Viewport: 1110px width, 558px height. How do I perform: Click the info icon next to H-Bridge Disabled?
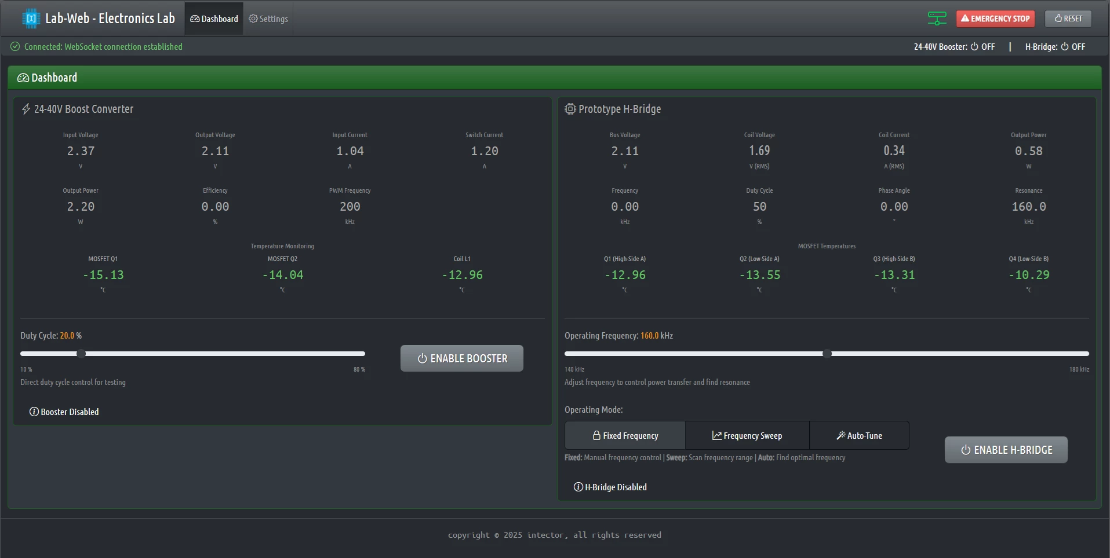tap(578, 487)
